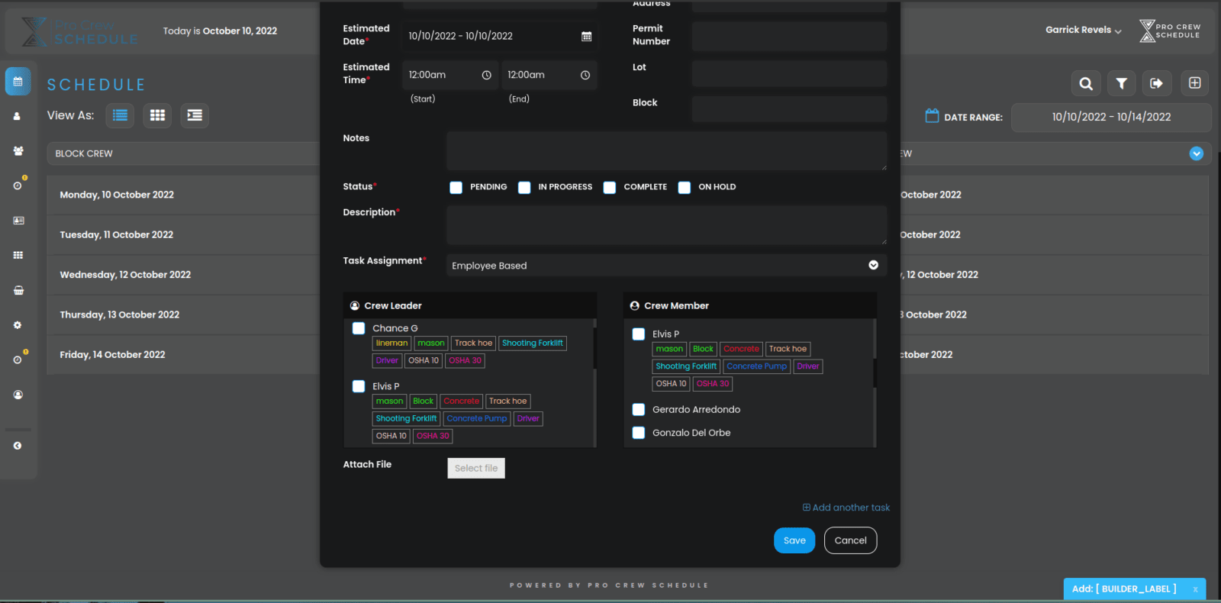Check the IN PROGRESS status checkbox

[524, 187]
